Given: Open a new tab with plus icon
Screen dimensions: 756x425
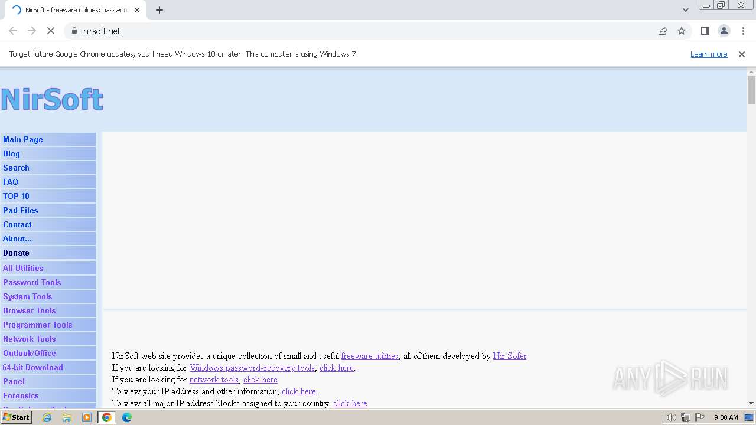Looking at the screenshot, I should coord(159,10).
